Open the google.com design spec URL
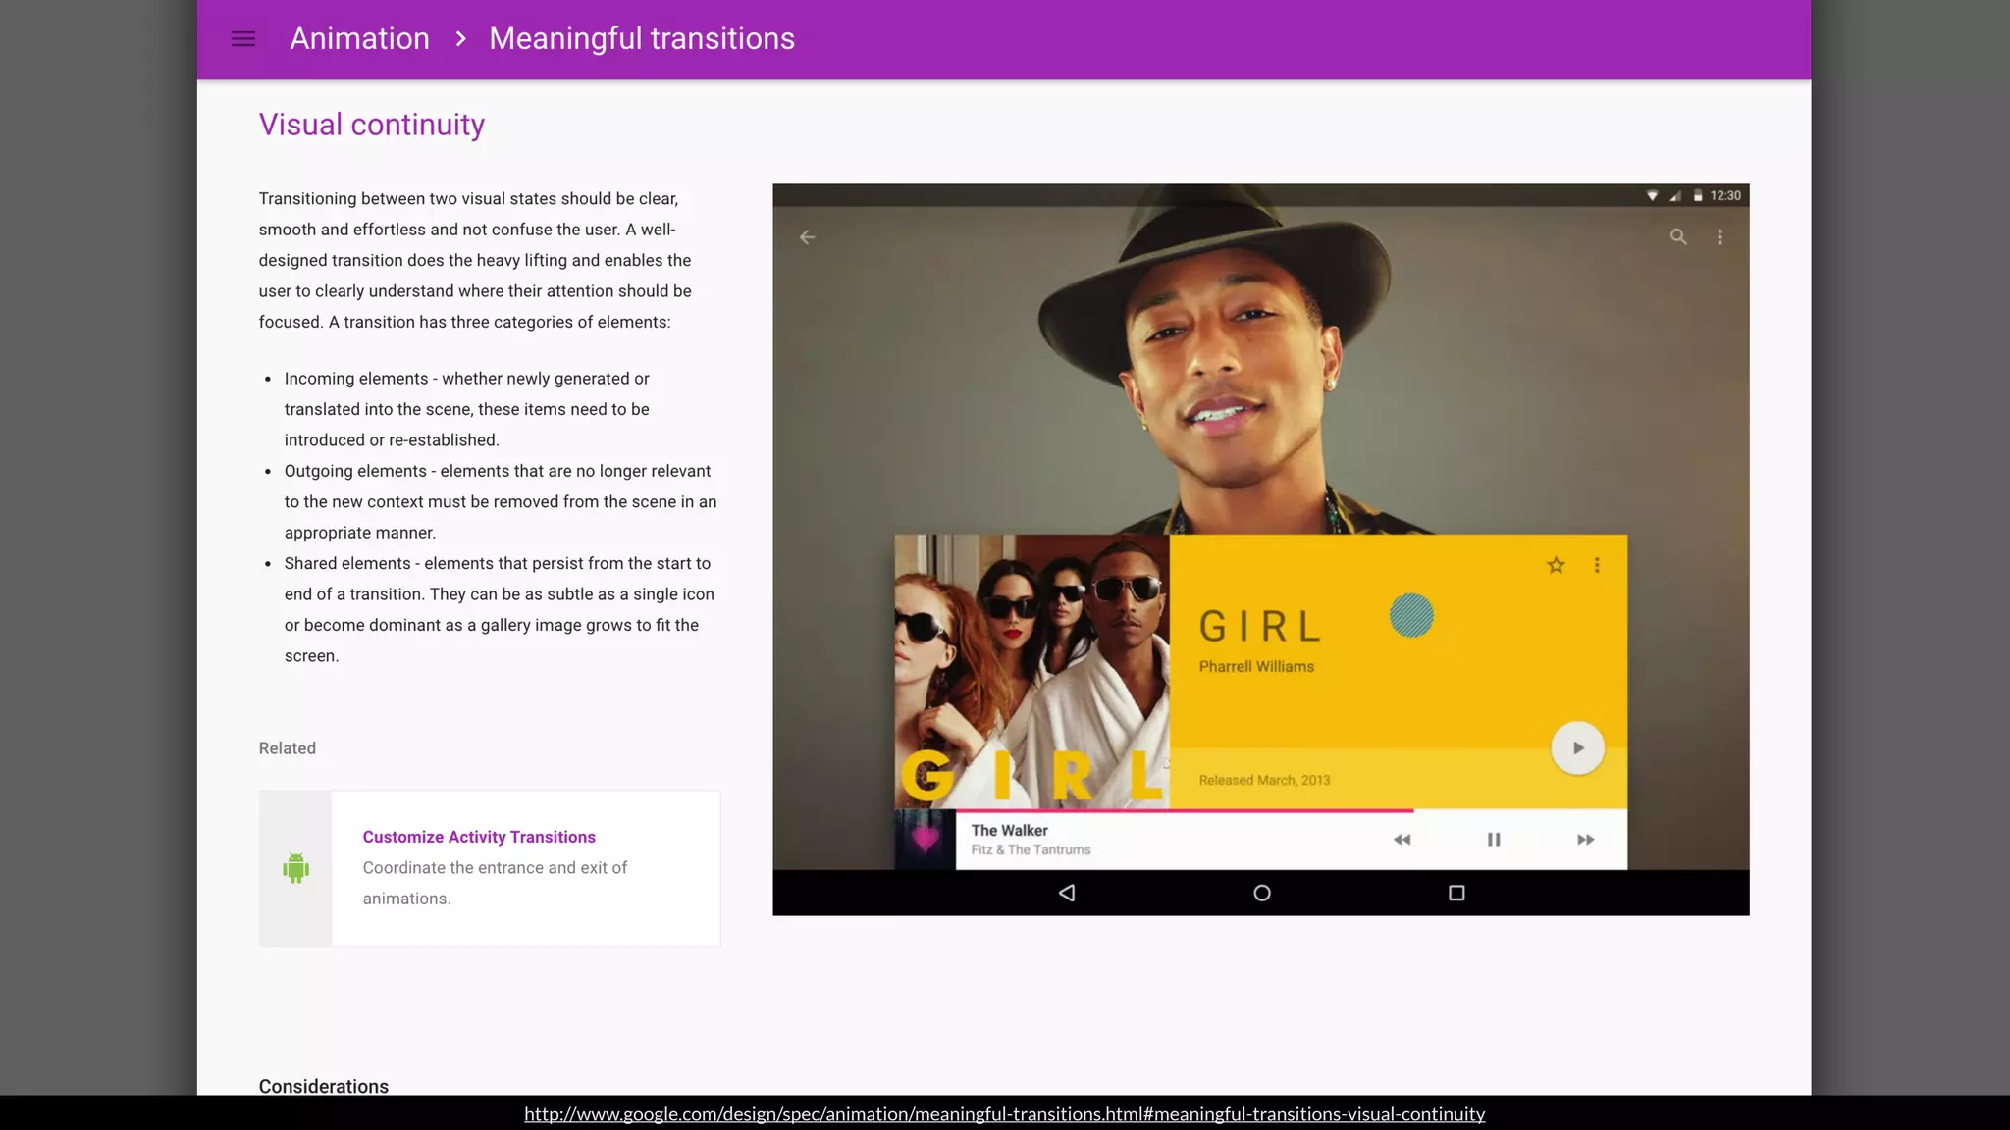This screenshot has height=1130, width=2010. [x=1004, y=1114]
